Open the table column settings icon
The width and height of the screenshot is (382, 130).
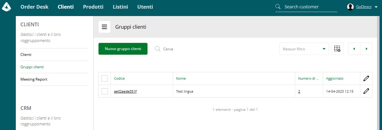pyautogui.click(x=337, y=49)
